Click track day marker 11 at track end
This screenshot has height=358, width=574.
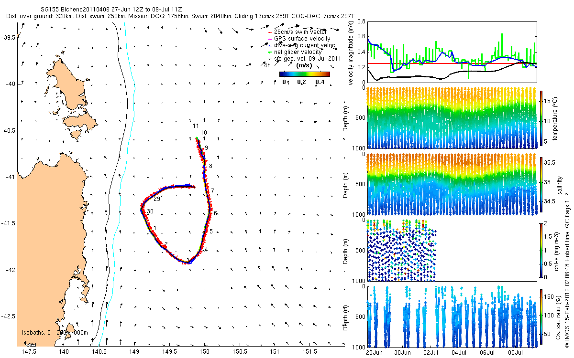(x=196, y=126)
